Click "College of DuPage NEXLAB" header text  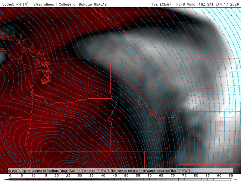[x=83, y=4]
